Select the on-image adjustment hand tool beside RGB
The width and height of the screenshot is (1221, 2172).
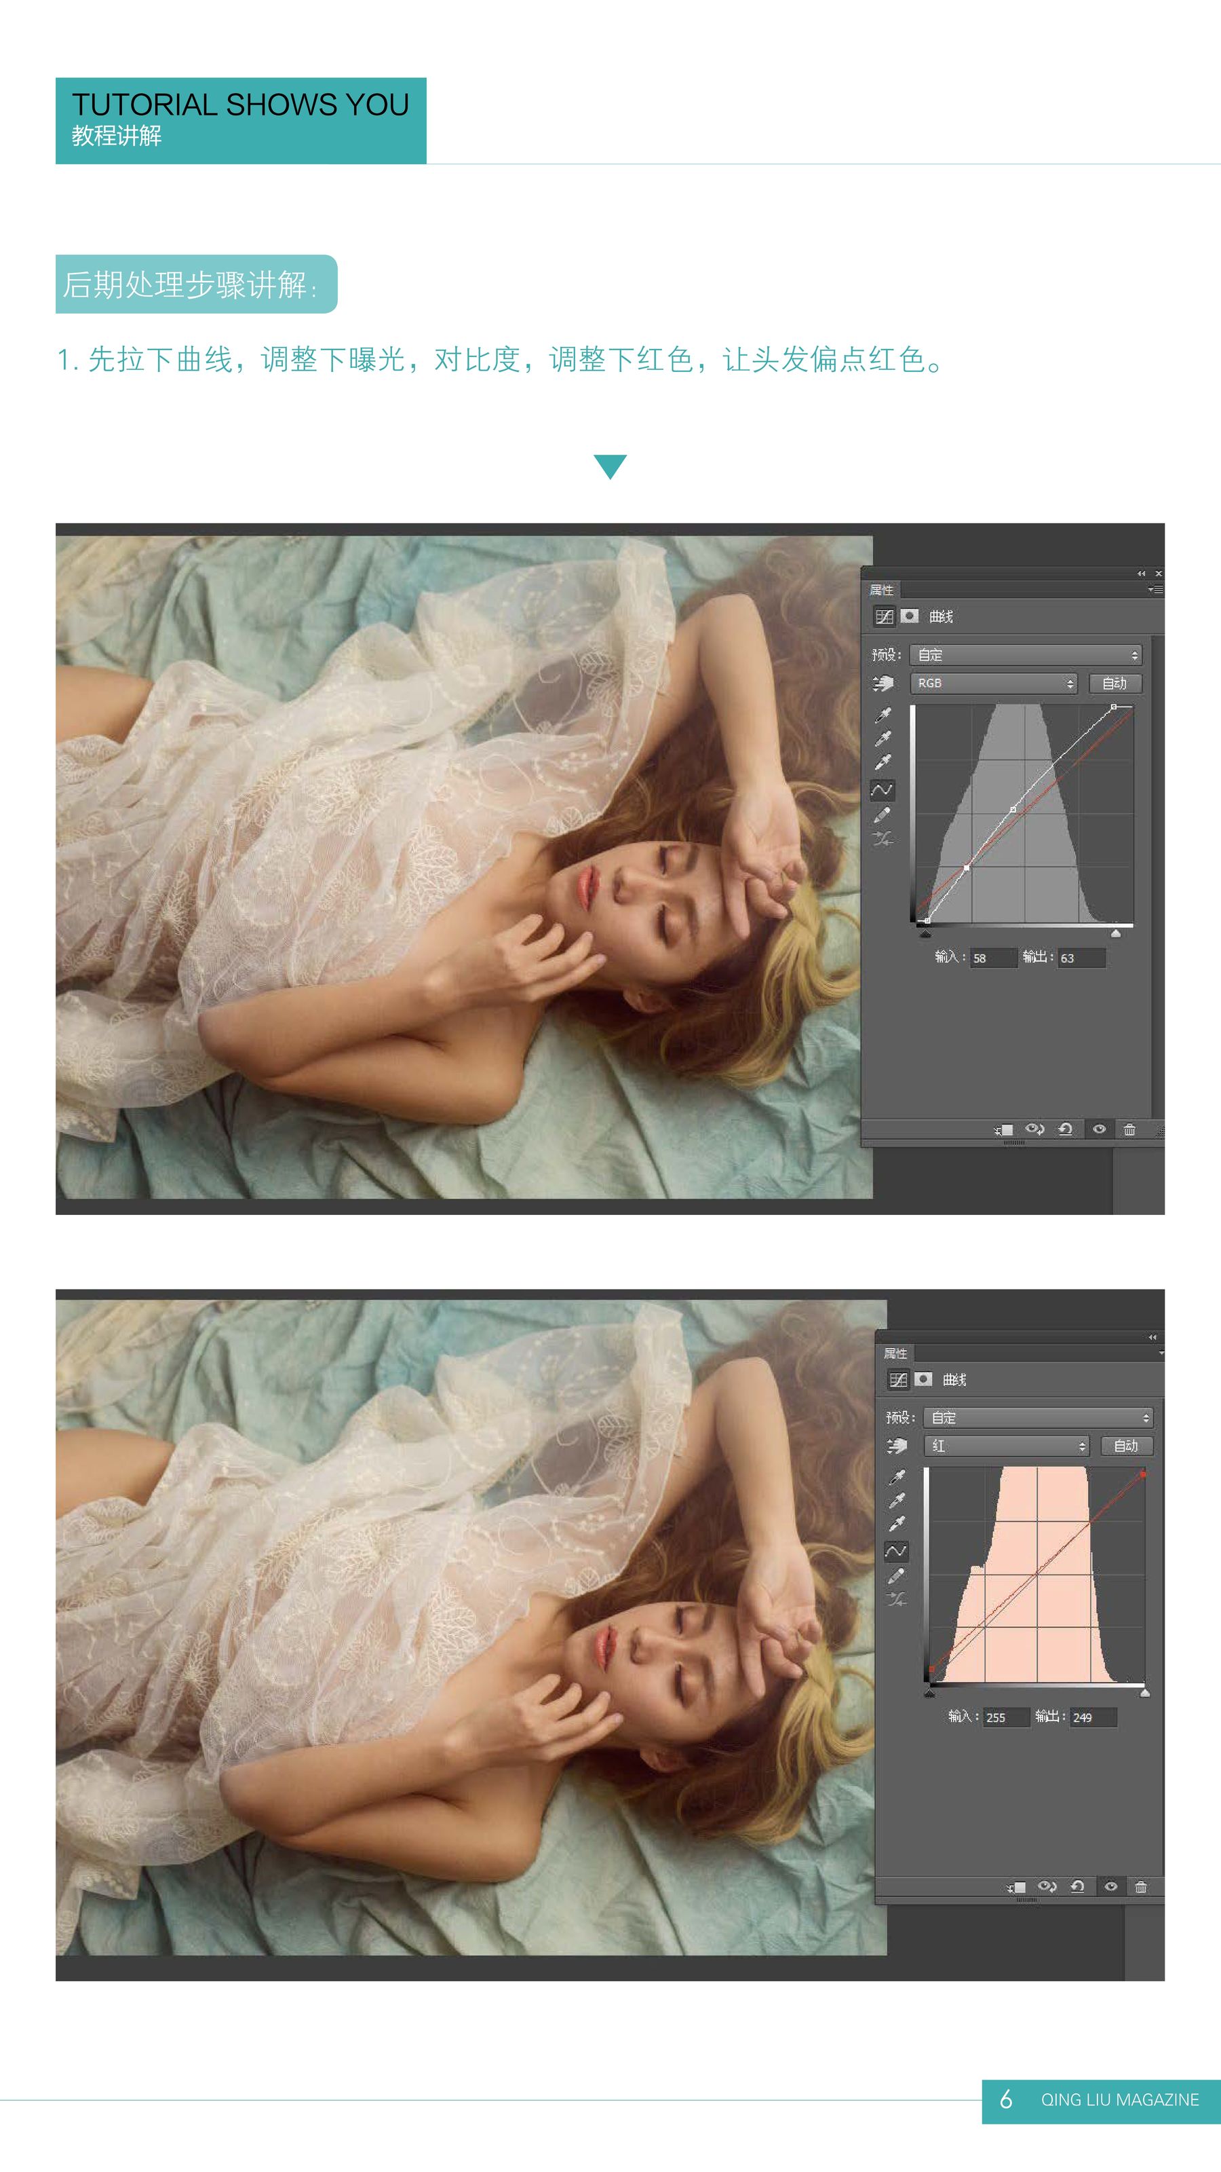pos(883,683)
